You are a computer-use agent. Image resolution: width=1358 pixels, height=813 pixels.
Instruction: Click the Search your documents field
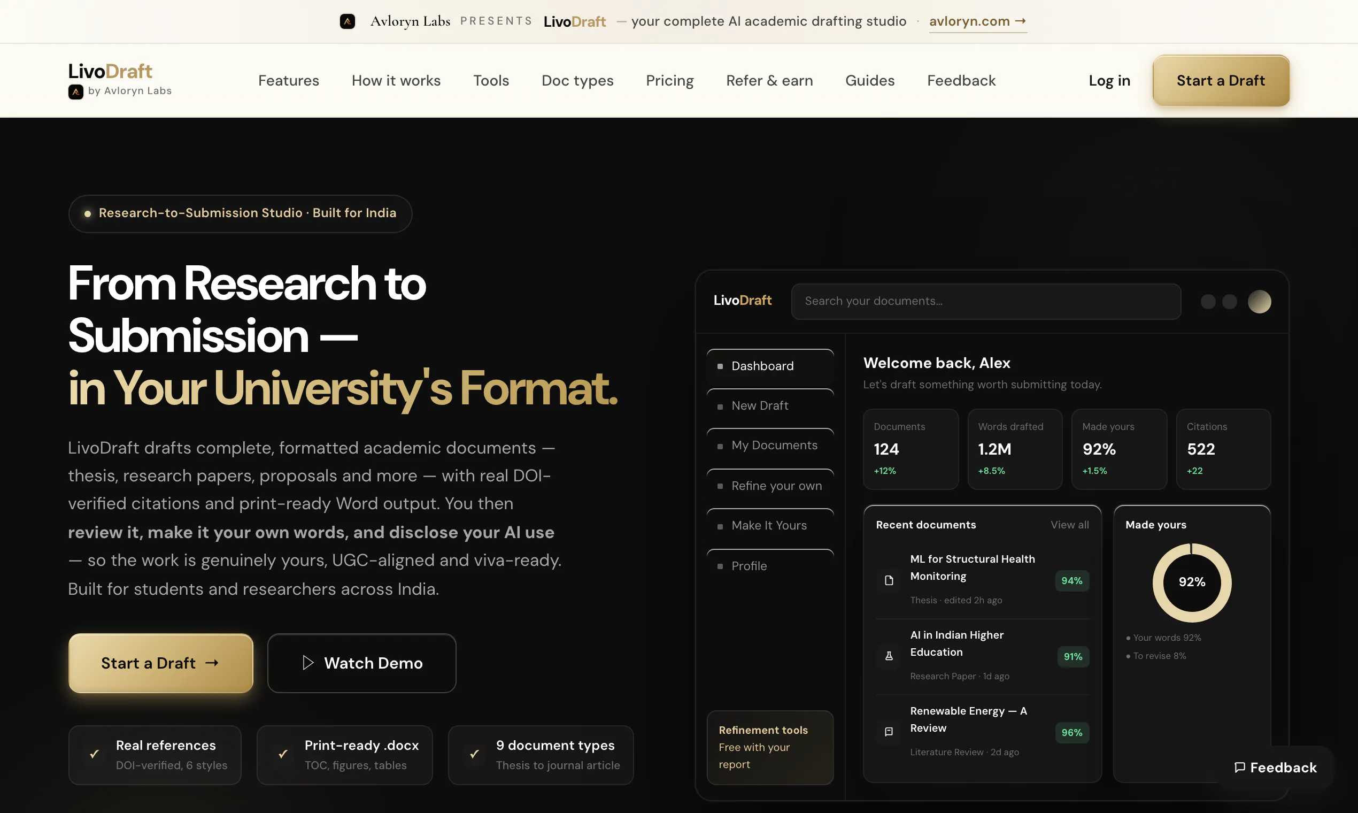[986, 301]
